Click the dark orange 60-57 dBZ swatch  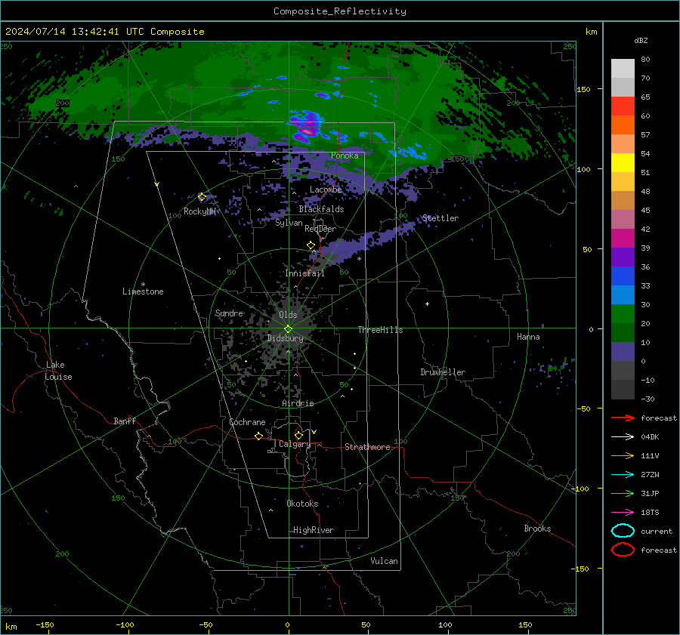[x=623, y=125]
